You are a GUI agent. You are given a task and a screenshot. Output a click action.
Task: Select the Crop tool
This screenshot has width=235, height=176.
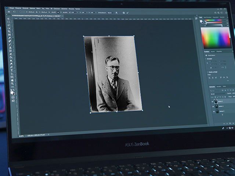pyautogui.click(x=9, y=32)
